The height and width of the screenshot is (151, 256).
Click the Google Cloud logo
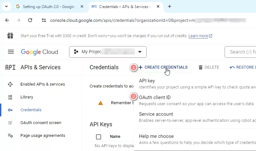click(39, 52)
